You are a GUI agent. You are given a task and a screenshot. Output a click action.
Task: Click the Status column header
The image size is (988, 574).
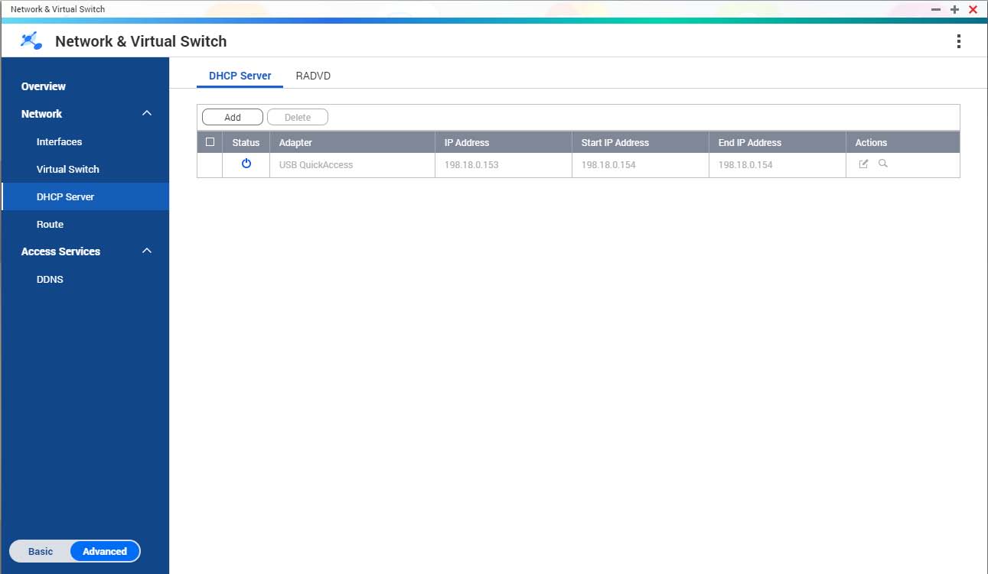click(x=246, y=142)
